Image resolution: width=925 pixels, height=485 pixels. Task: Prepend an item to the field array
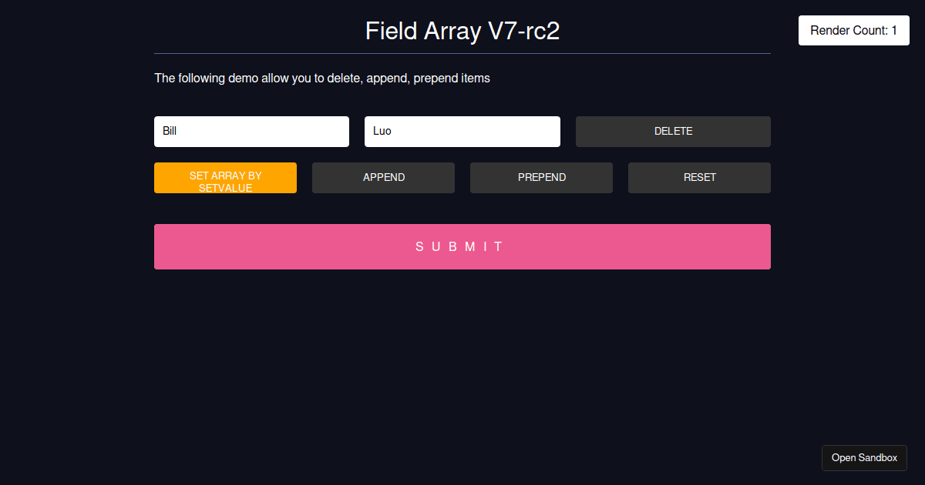point(540,177)
